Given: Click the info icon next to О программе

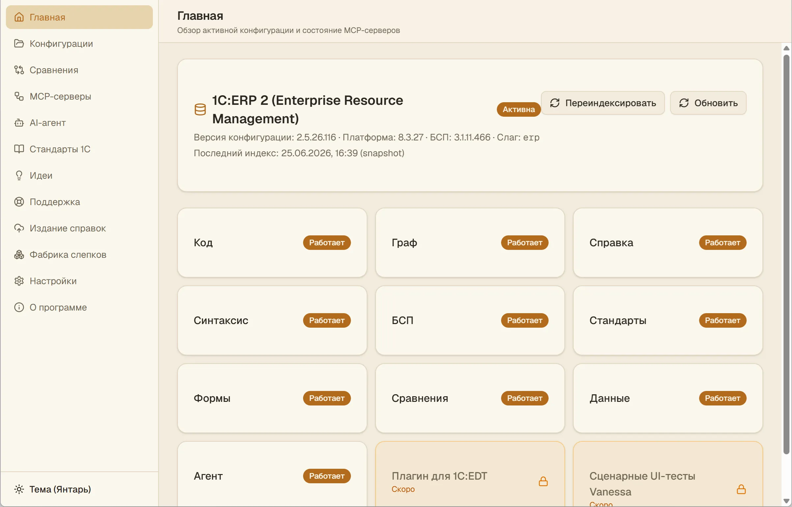Looking at the screenshot, I should (x=19, y=307).
